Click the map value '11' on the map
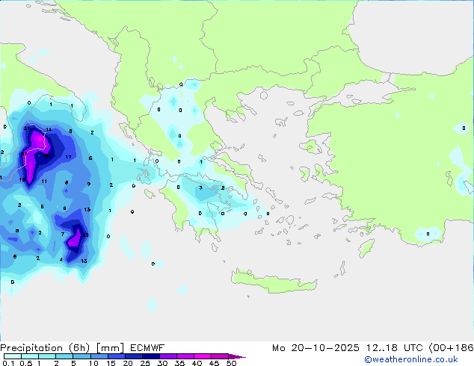This screenshot has width=474, height=366. [x=44, y=182]
